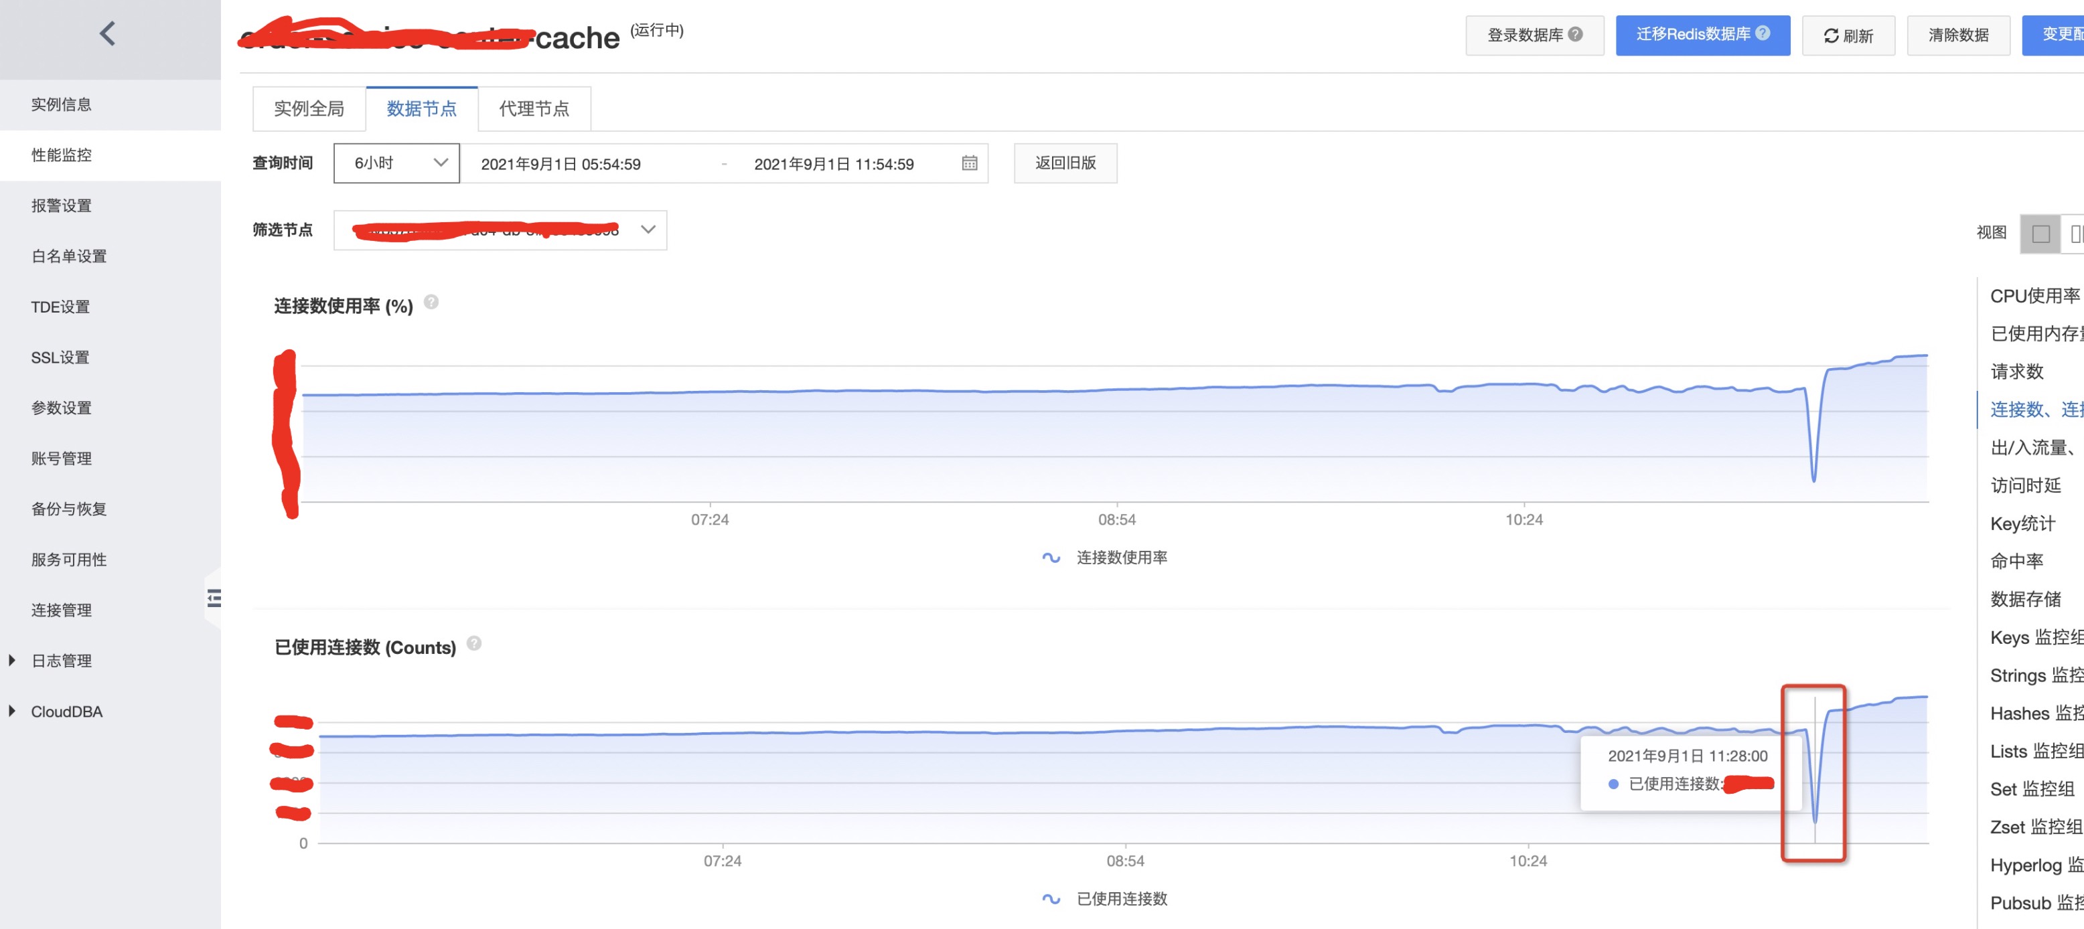Click help icon beside 连接数使用率 (%) title
Image resolution: width=2084 pixels, height=929 pixels.
[431, 303]
